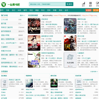Open 我家后门通洪荒 in hot novels list
The width and height of the screenshot is (99, 99).
(7, 27)
